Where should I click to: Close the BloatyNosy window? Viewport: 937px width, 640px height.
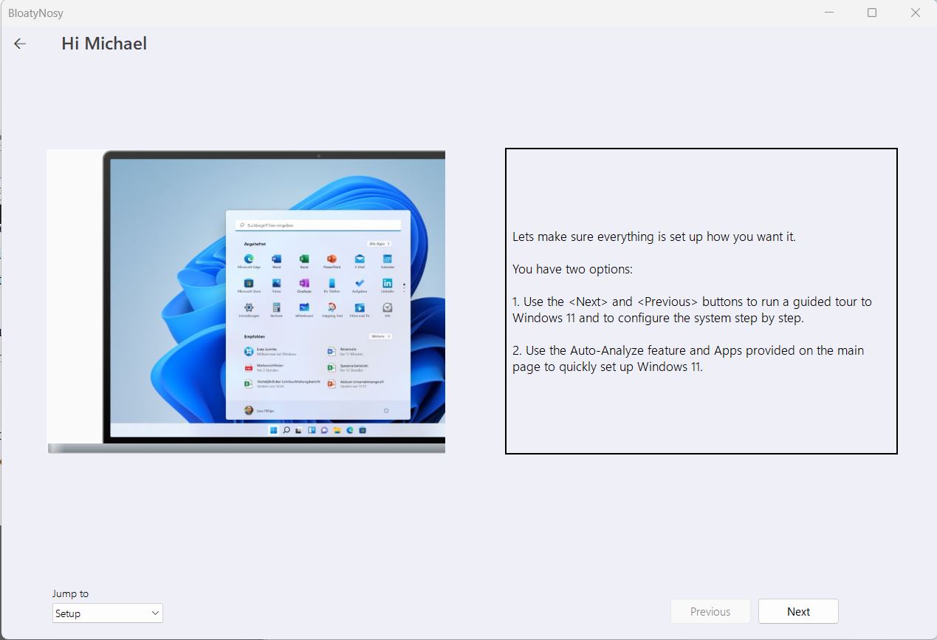916,13
